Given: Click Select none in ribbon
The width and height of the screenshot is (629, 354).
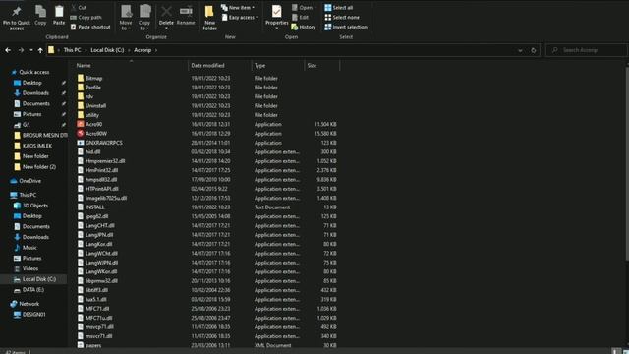Looking at the screenshot, I should (342, 18).
